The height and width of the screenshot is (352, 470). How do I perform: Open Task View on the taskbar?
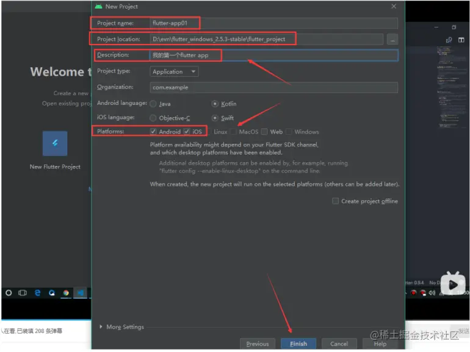pos(23,293)
